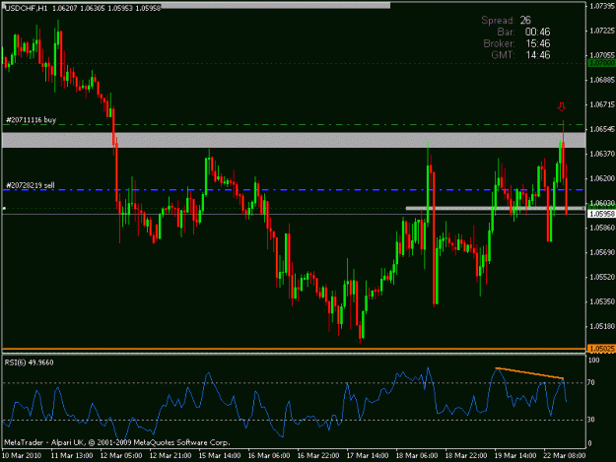Screen dimensions: 616x462
Task: Click the Spread value 26
Action: coord(525,21)
